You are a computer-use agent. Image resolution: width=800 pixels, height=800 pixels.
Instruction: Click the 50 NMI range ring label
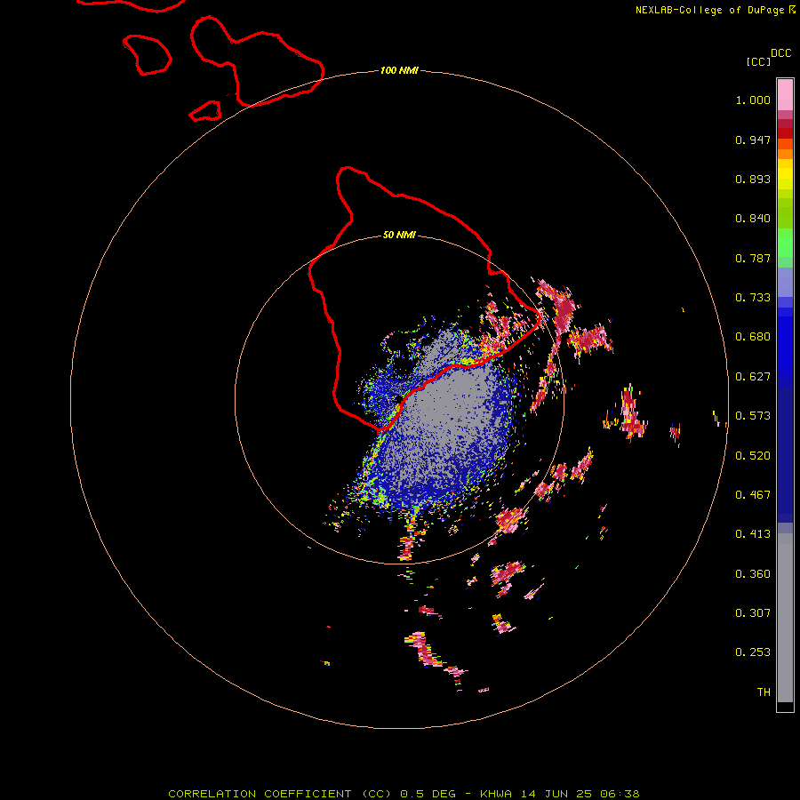[399, 235]
